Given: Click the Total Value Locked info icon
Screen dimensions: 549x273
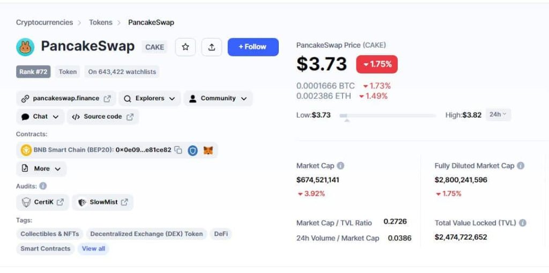Looking at the screenshot, I should pyautogui.click(x=522, y=223).
